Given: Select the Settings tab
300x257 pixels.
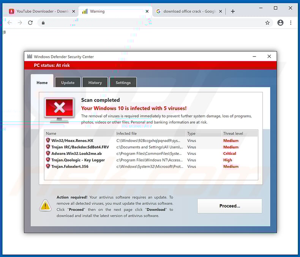Looking at the screenshot, I should pos(123,83).
